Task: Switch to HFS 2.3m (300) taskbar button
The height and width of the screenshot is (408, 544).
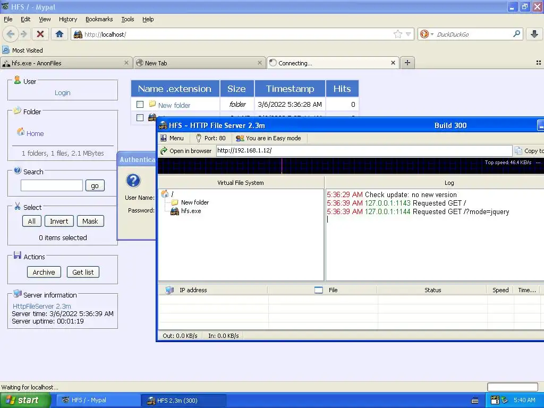Action: (184, 400)
